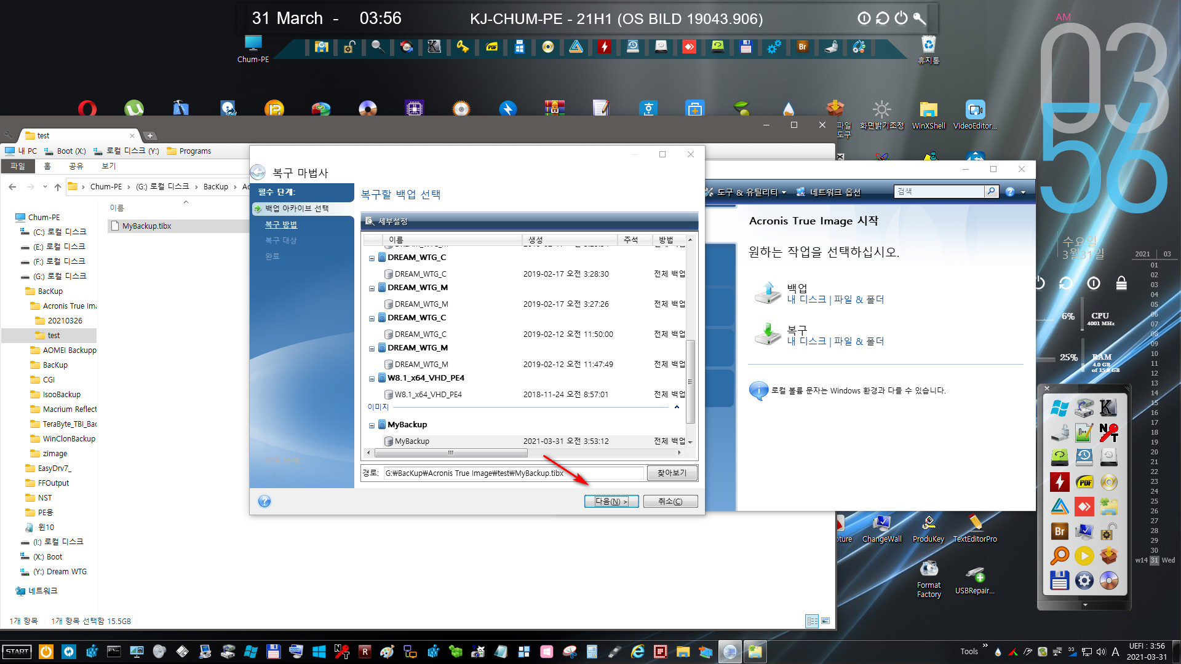Launch Acronis True Image from top dock
The height and width of the screenshot is (664, 1181).
coord(576,47)
